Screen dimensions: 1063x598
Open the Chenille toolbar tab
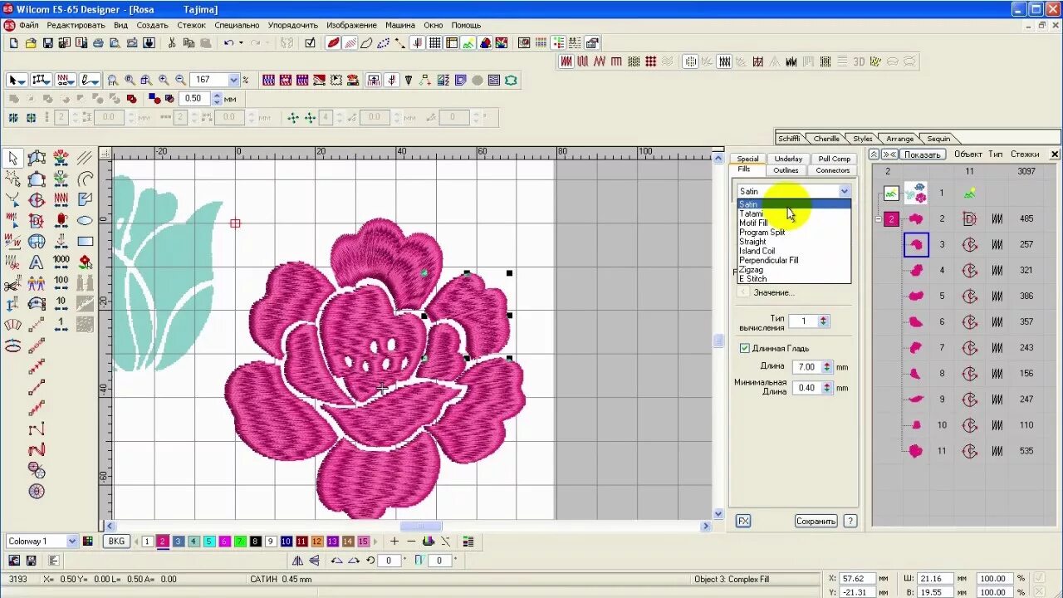pos(826,139)
